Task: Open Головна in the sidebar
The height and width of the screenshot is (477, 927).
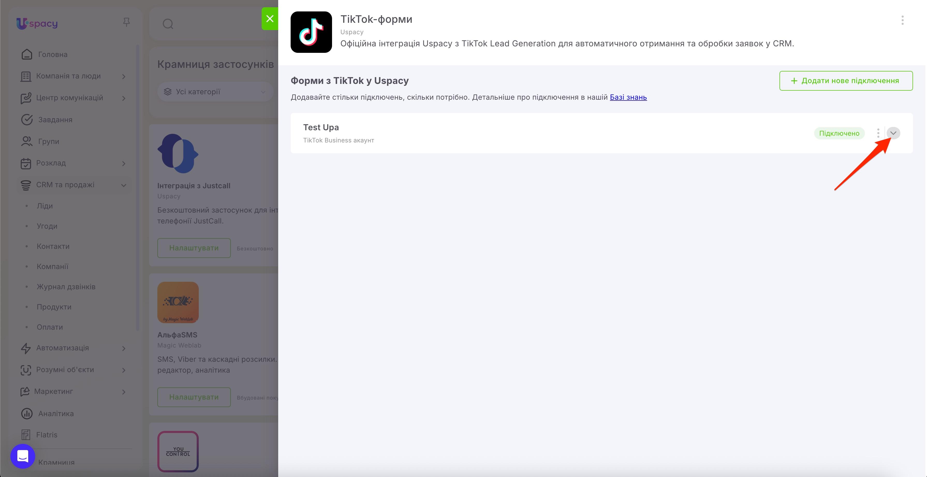Action: tap(53, 54)
